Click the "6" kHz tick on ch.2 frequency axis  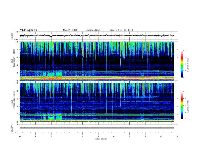click(x=17, y=99)
